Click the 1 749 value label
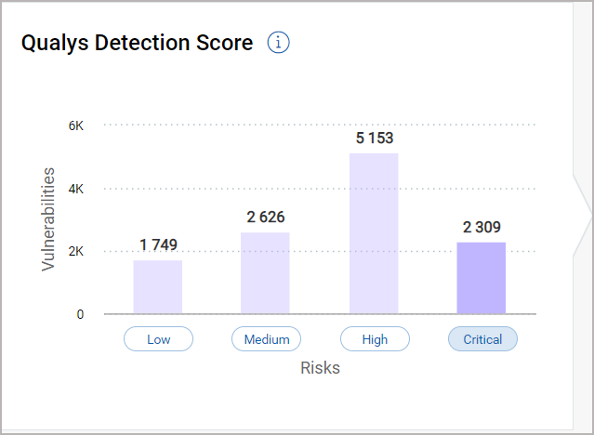 click(158, 245)
